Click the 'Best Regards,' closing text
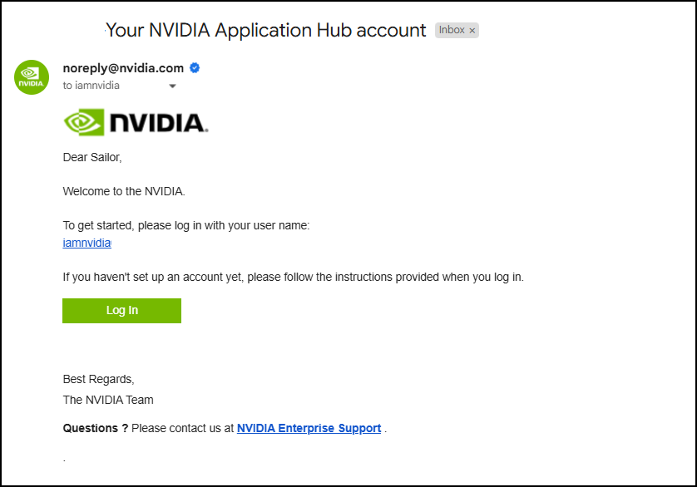Viewport: 697px width, 487px height. pos(98,380)
